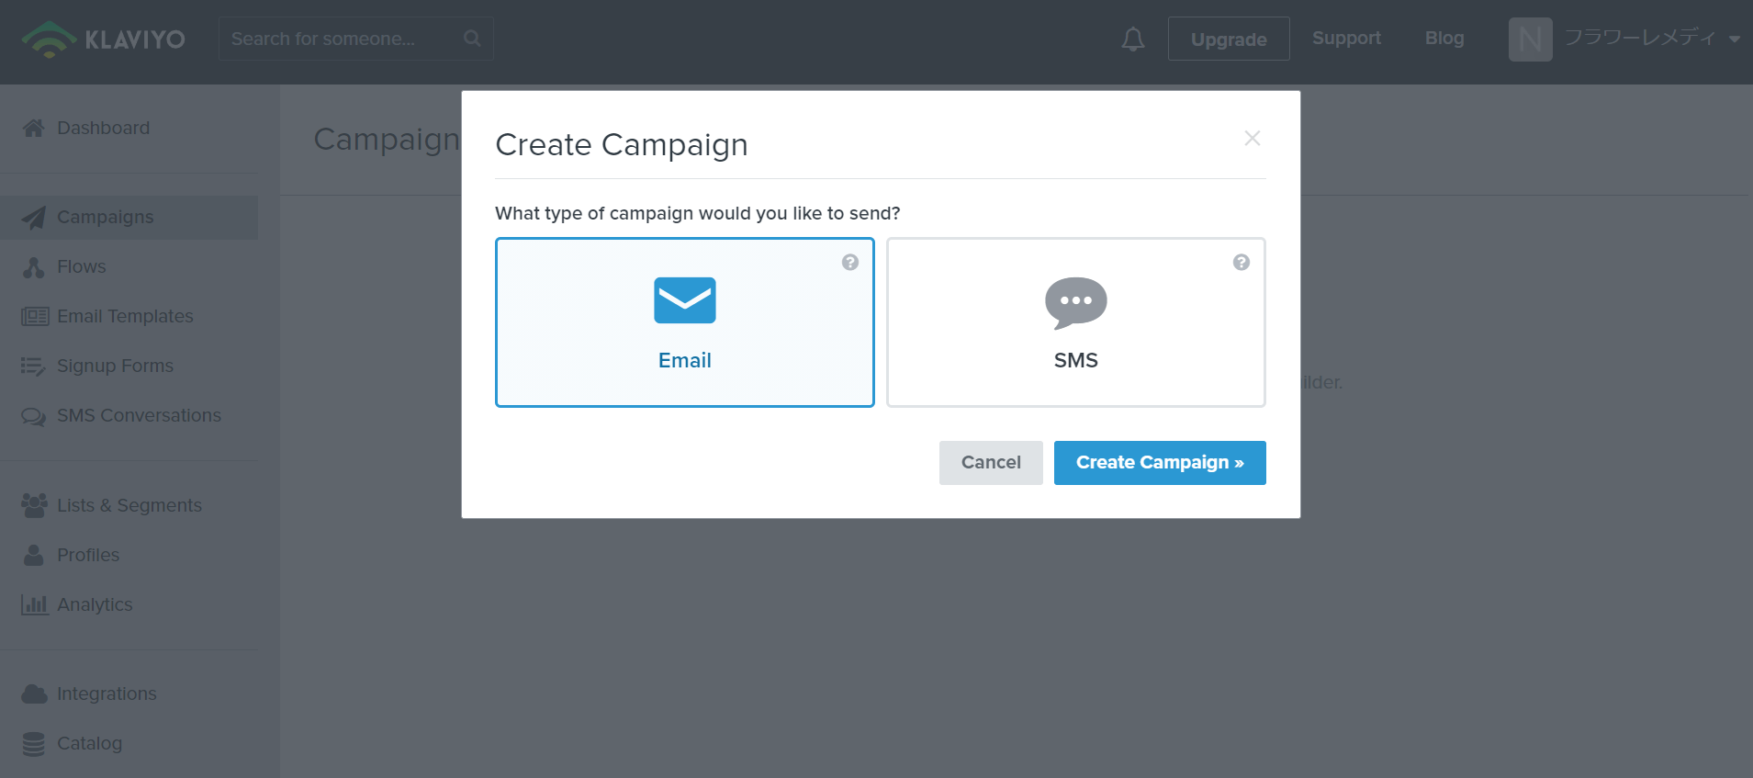1753x778 pixels.
Task: Click the Analytics bar chart icon
Action: 35,604
